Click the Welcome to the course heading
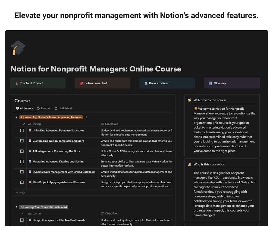This screenshot has height=231, width=273. pos(210,100)
